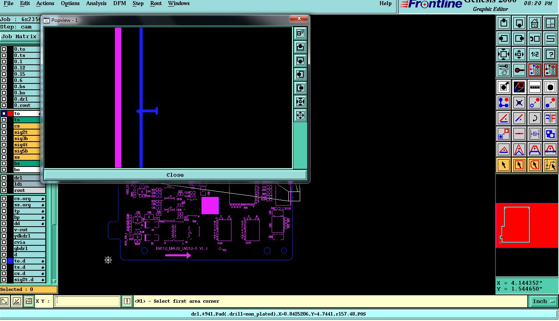
Task: Select the ydkdrl layer name
Action: (x=29, y=236)
